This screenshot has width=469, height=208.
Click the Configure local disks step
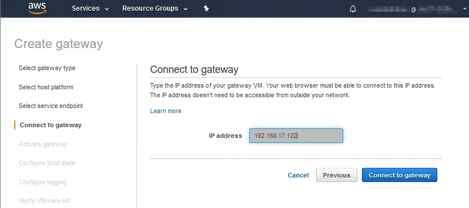(47, 163)
